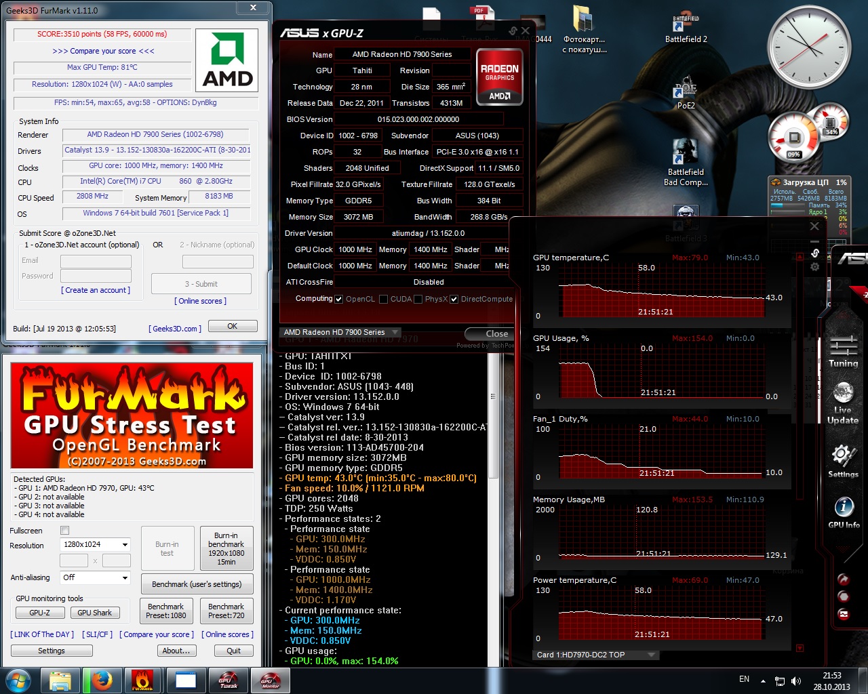Viewport: 868px width, 694px height.
Task: Open the monitor panel gear settings icon
Action: (x=815, y=267)
